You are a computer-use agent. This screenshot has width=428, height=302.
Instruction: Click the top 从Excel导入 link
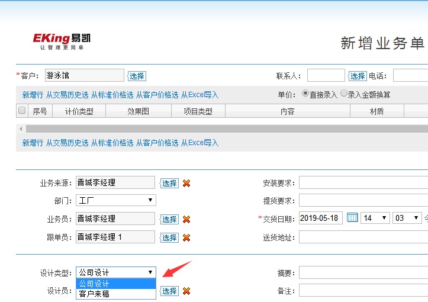199,95
